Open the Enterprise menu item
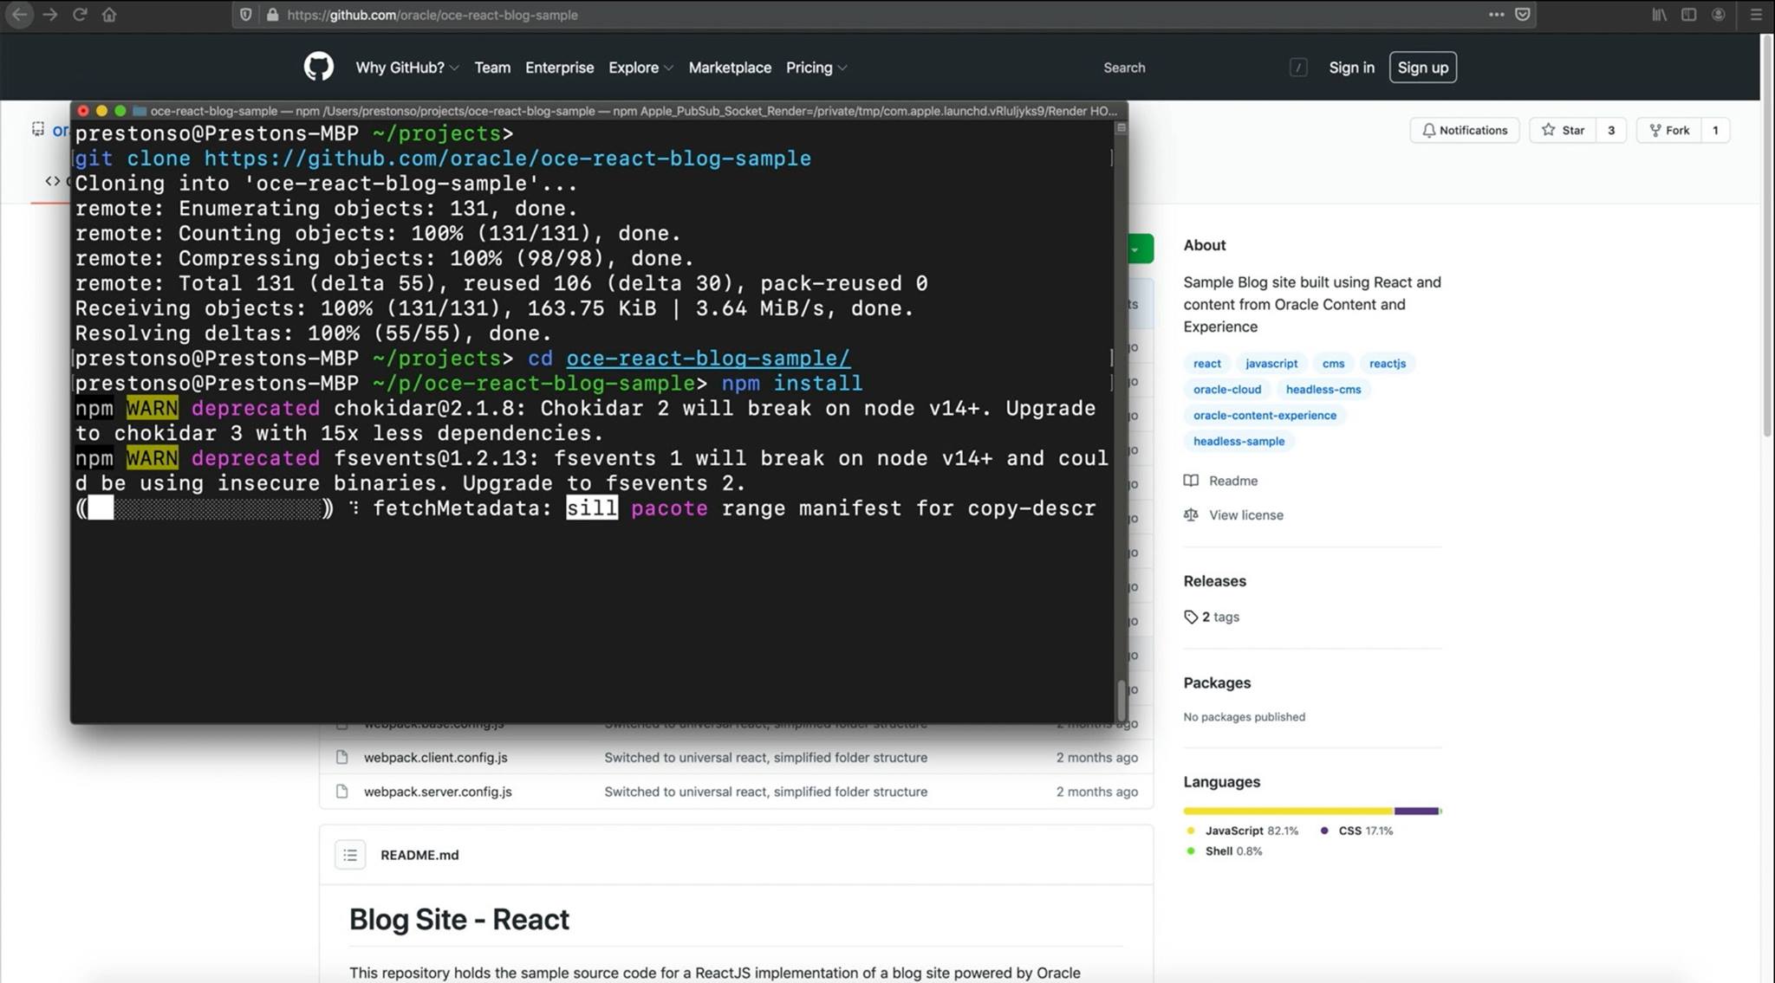This screenshot has width=1775, height=983. tap(559, 68)
